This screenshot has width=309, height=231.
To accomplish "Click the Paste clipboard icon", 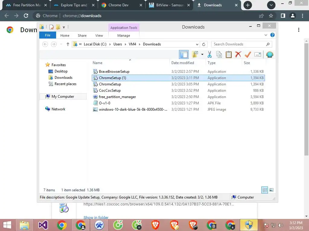I will pos(229,54).
